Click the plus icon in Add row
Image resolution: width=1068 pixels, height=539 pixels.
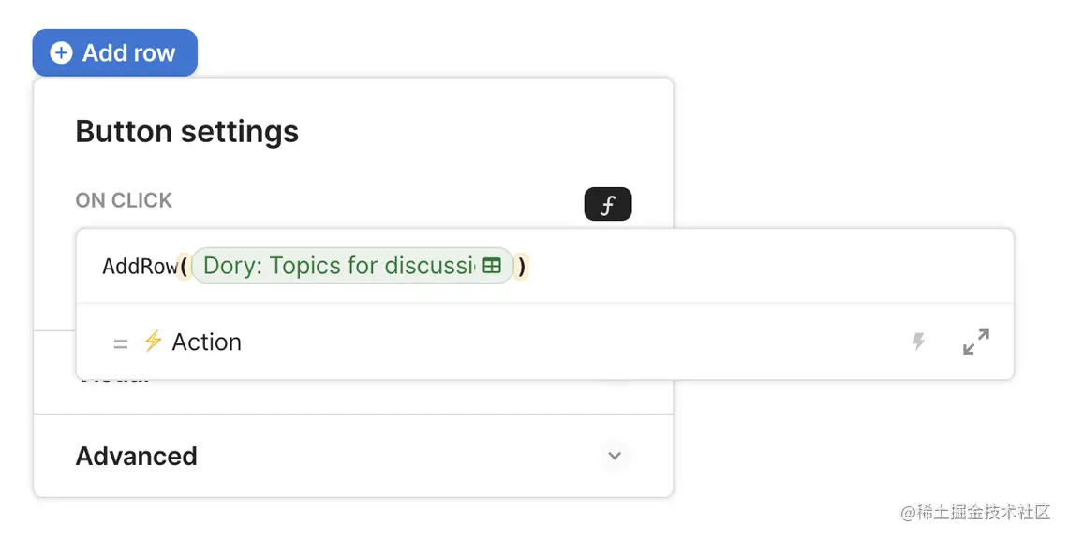click(61, 53)
